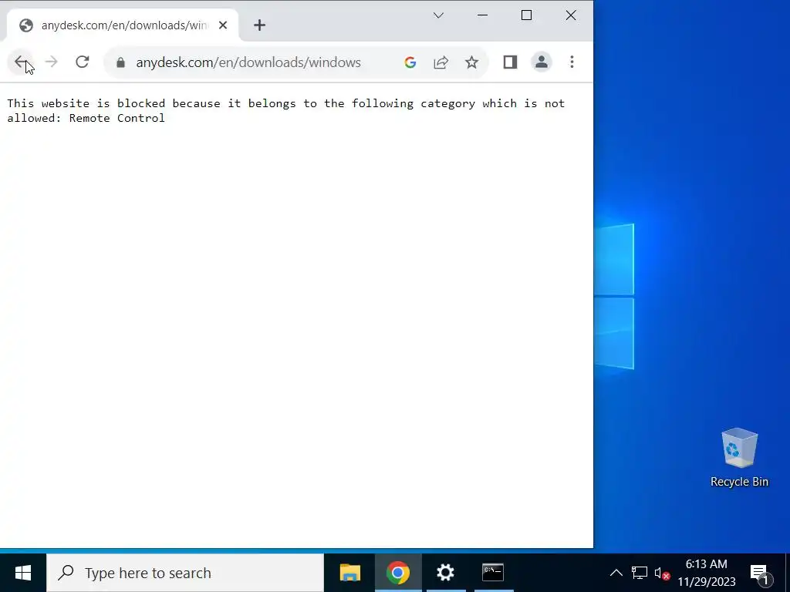Select the anydesk.com/en/downloads tab
The width and height of the screenshot is (790, 592).
coord(123,25)
